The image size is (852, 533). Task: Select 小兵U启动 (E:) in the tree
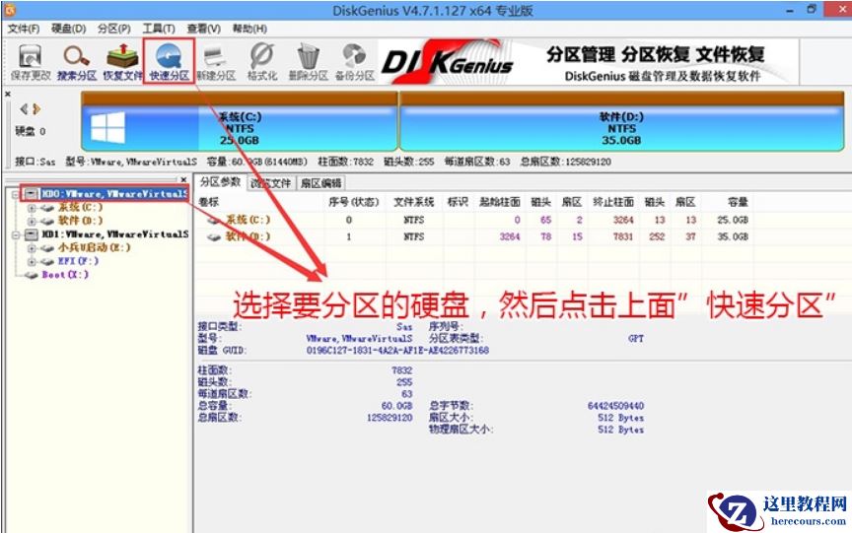(94, 248)
